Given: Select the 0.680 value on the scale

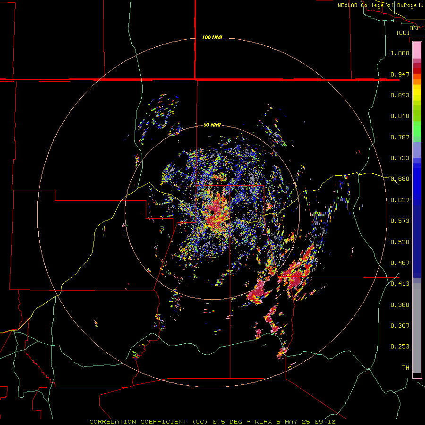Looking at the screenshot, I should click(400, 178).
